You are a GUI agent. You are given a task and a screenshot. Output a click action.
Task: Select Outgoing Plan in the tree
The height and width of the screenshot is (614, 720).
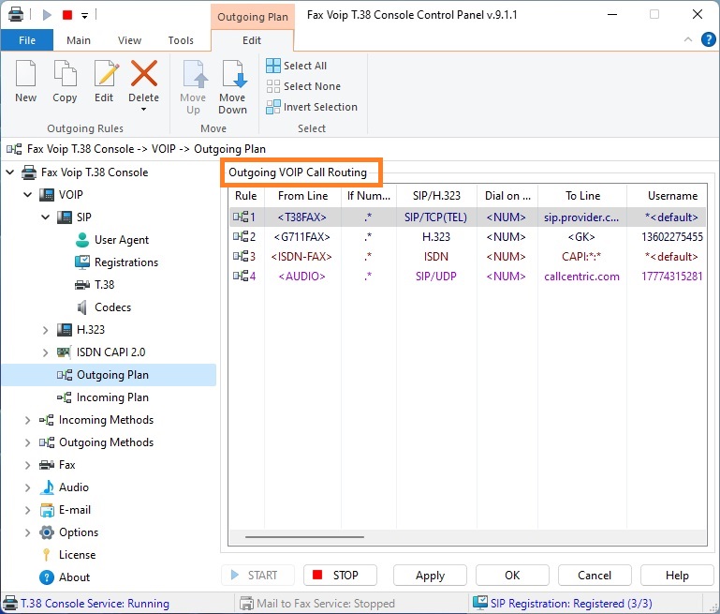point(109,375)
